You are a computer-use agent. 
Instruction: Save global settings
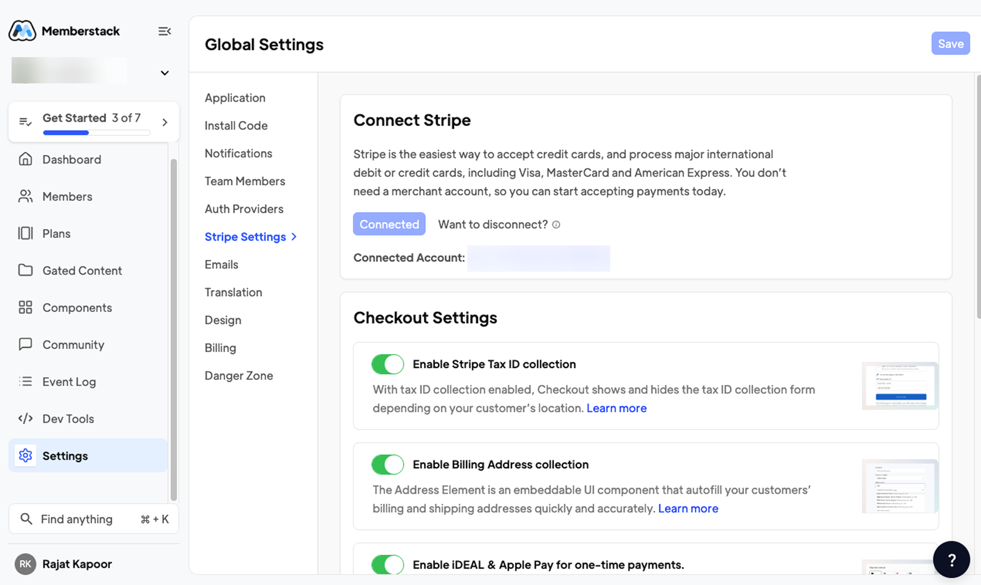click(951, 44)
